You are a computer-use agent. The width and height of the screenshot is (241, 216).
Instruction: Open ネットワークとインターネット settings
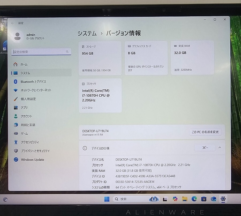pos(41,90)
